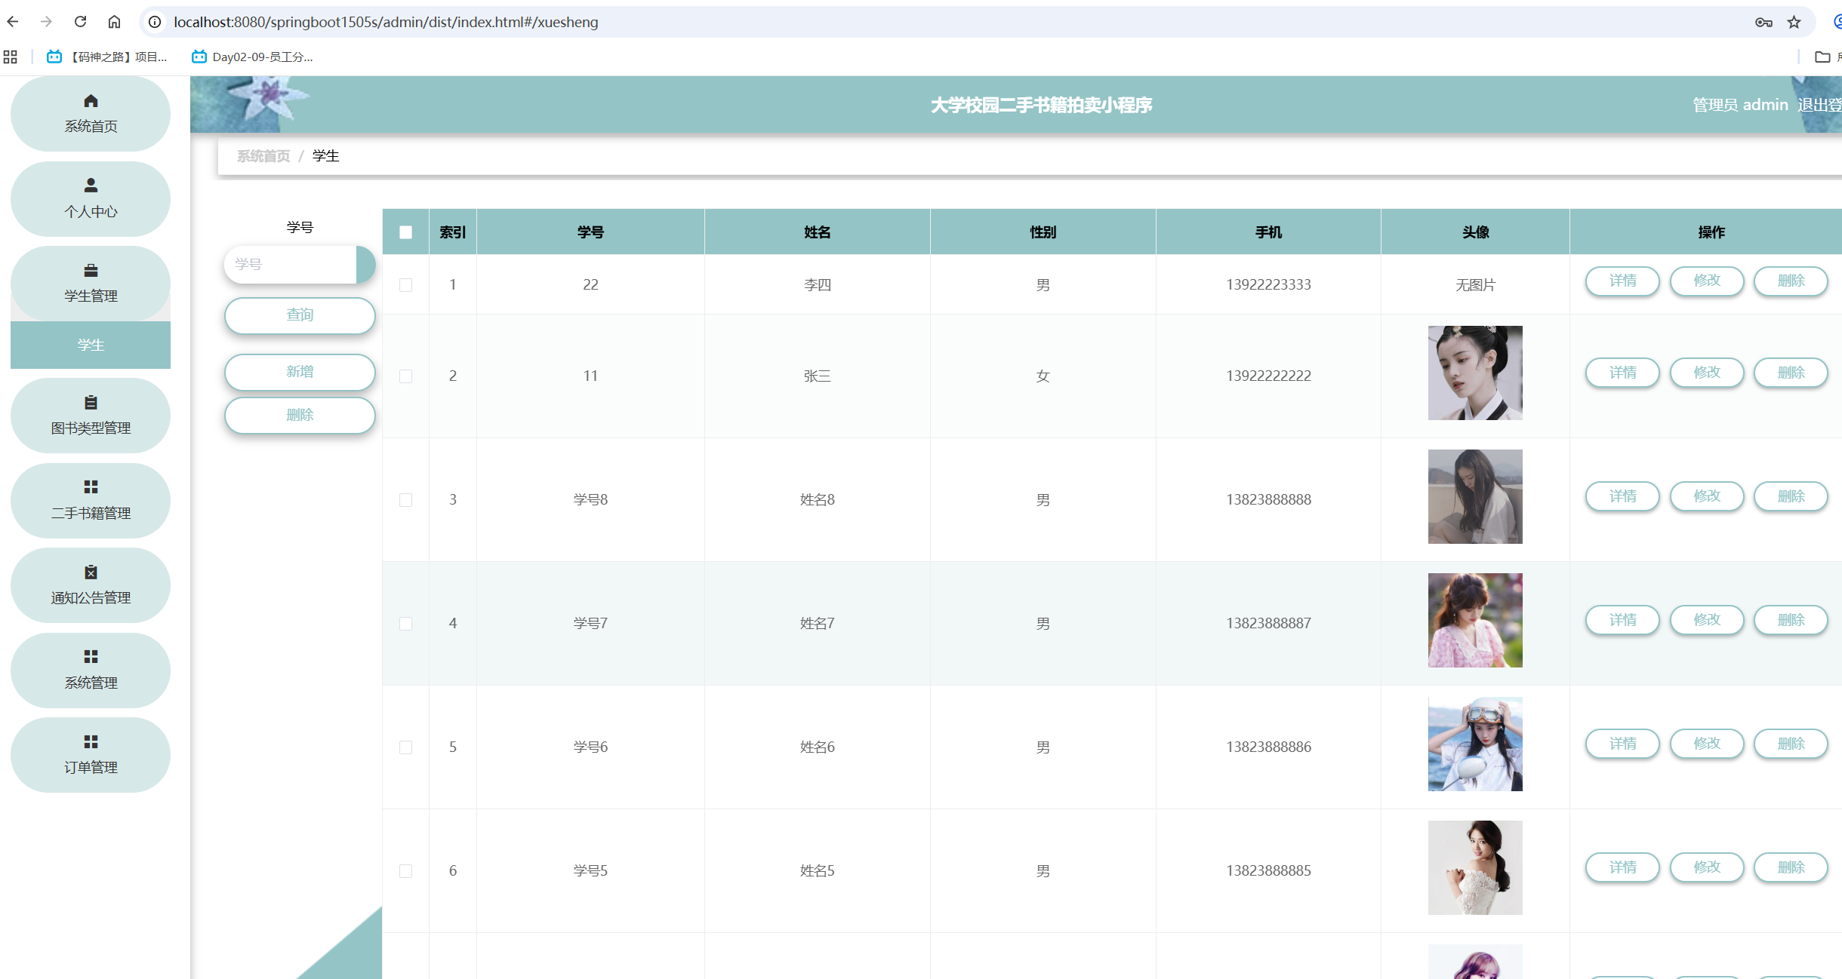Select the 学生 submenu item

tap(91, 345)
